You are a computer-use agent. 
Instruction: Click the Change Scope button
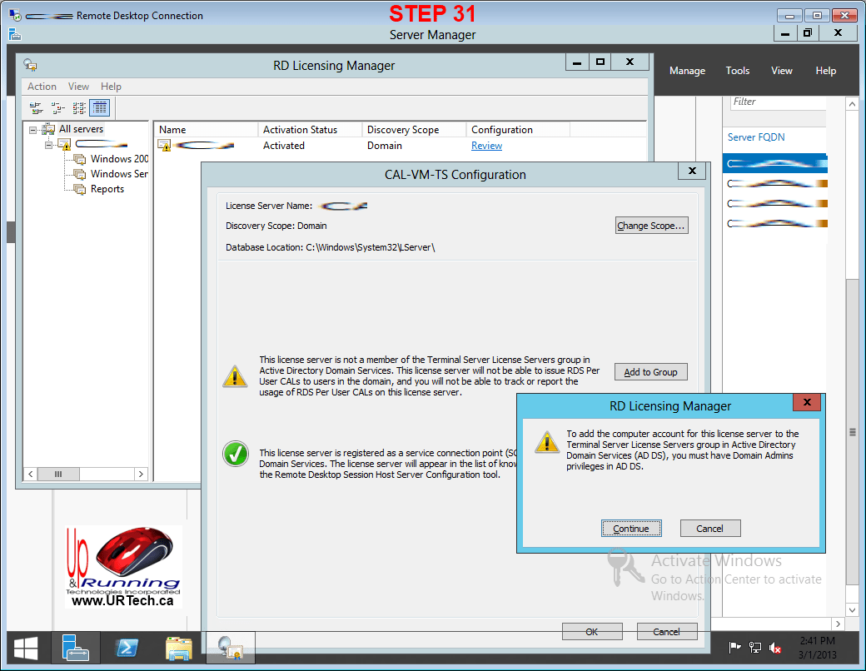[651, 226]
